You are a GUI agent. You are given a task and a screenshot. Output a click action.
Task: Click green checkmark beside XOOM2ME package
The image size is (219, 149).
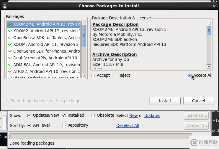coord(10,24)
